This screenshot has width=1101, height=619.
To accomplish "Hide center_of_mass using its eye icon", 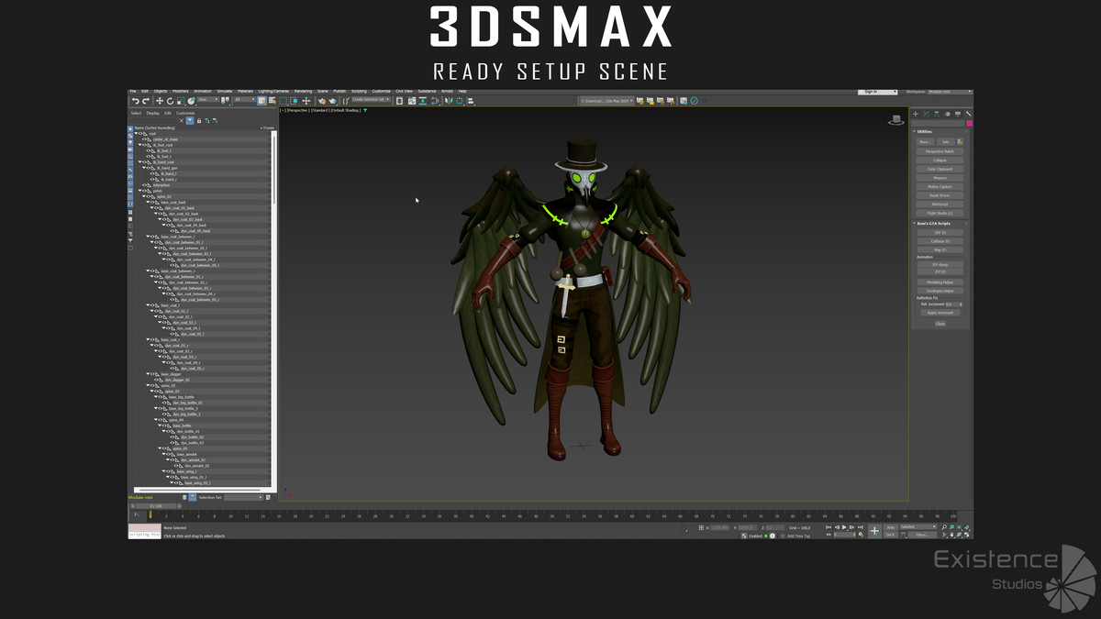I will 144,139.
